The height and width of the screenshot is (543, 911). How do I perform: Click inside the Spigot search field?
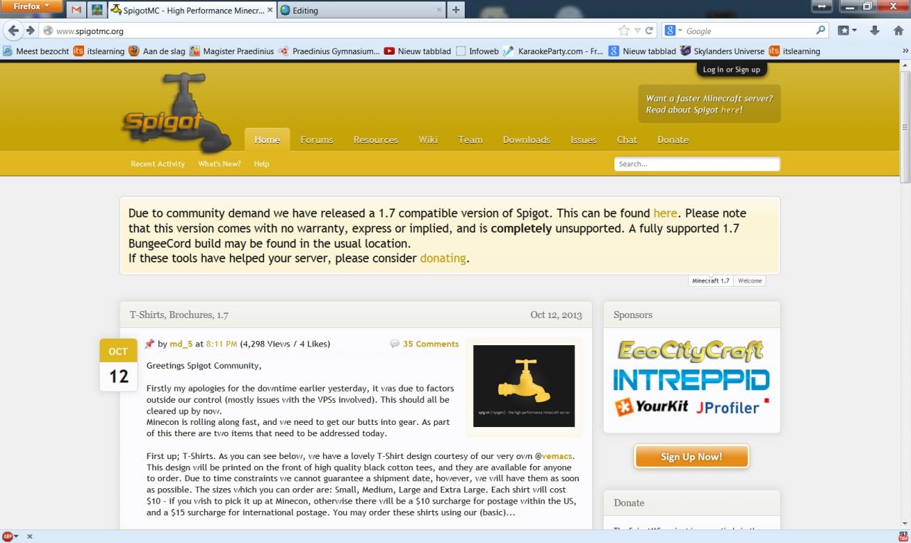pos(696,164)
